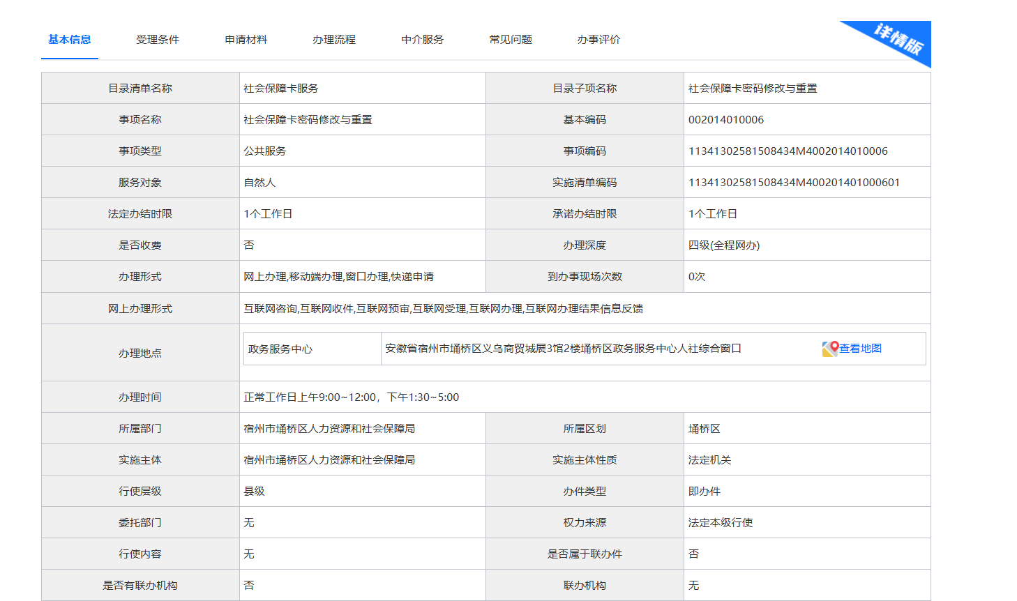Click the 四级(全程网办) 办理深度 value
This screenshot has height=601, width=1017.
point(723,245)
